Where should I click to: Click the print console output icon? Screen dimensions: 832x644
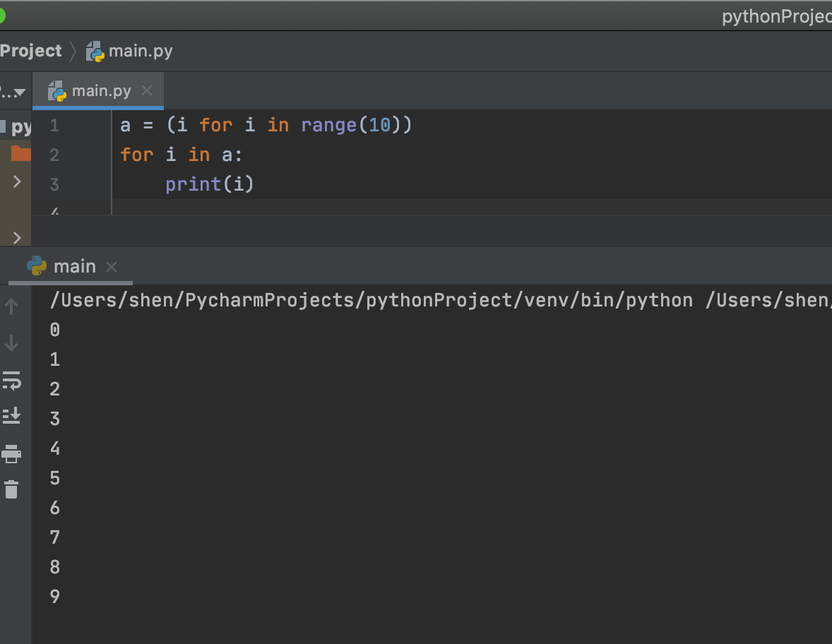point(11,454)
